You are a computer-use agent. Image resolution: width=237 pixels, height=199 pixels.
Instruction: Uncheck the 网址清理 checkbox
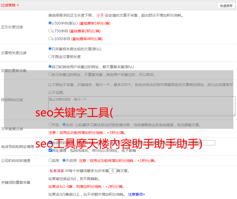[50, 150]
